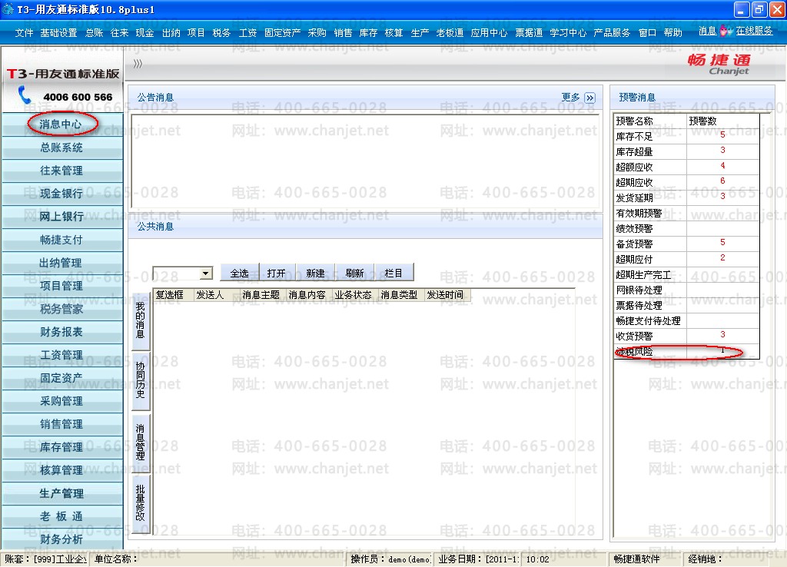The image size is (787, 567).
Task: Click the phone icon beside 4006 600 566
Action: pos(24,94)
